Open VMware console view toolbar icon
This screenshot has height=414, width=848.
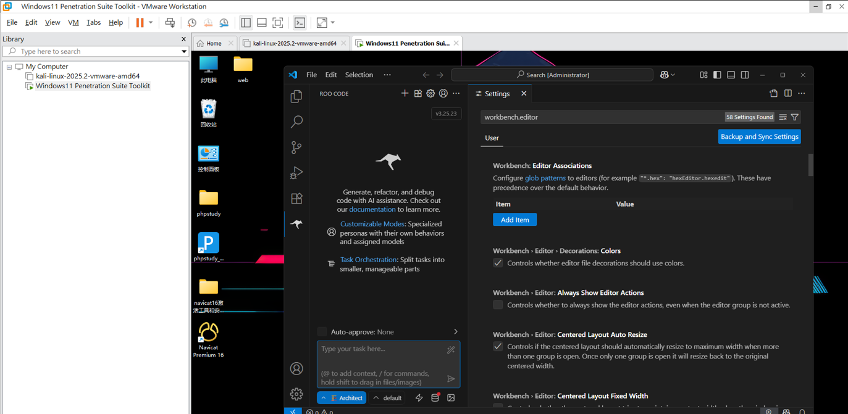click(300, 23)
